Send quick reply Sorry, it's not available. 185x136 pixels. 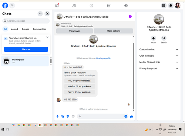click(80, 92)
